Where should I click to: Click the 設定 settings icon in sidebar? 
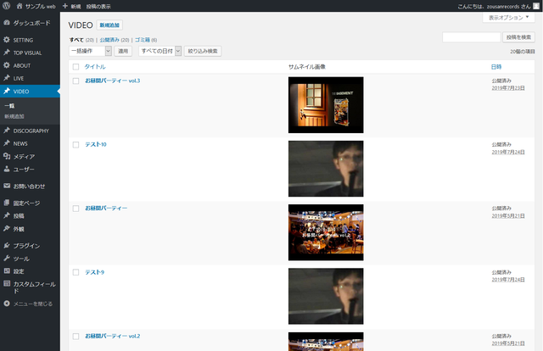(x=7, y=271)
